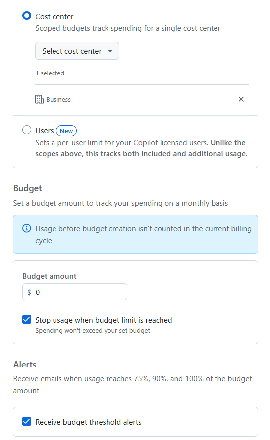Click the info icon in the billing notice
270x440 pixels.
tap(27, 228)
